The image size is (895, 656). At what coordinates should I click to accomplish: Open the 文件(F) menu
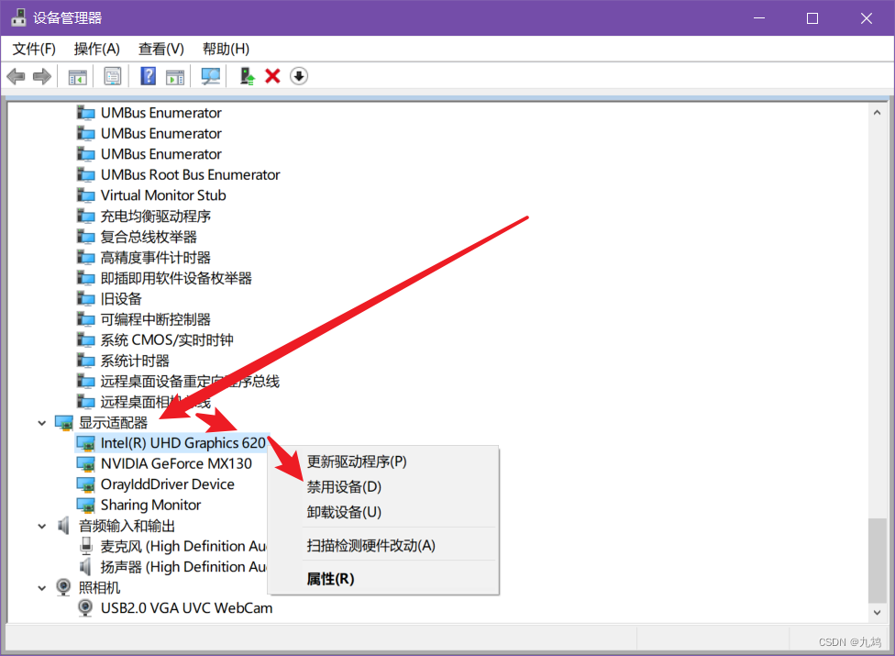tap(34, 50)
